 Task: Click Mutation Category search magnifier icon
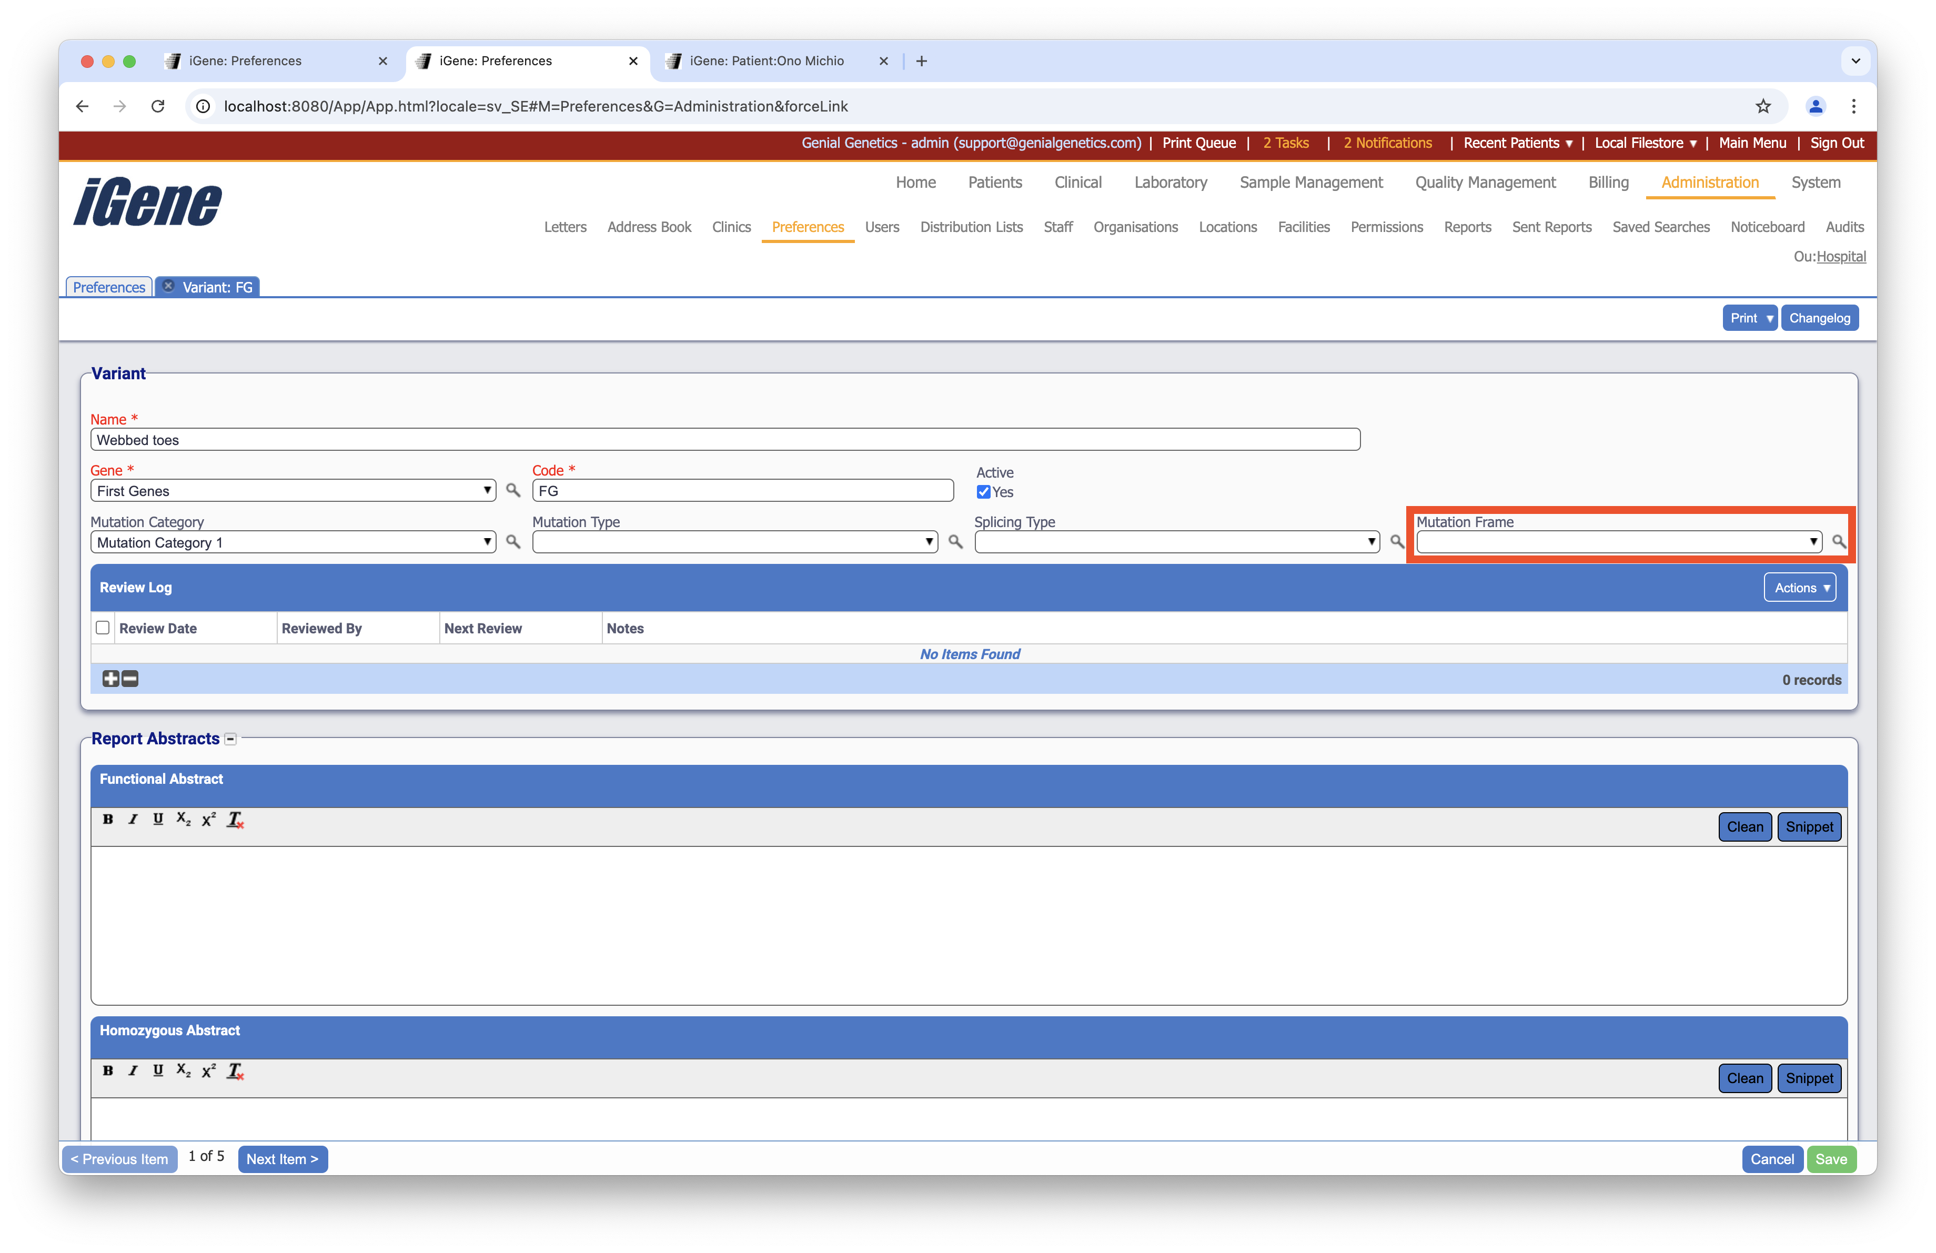512,541
